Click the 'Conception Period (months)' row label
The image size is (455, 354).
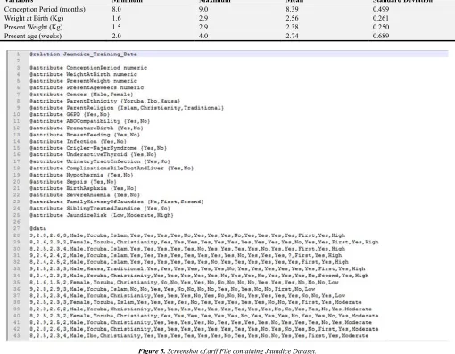point(45,9)
